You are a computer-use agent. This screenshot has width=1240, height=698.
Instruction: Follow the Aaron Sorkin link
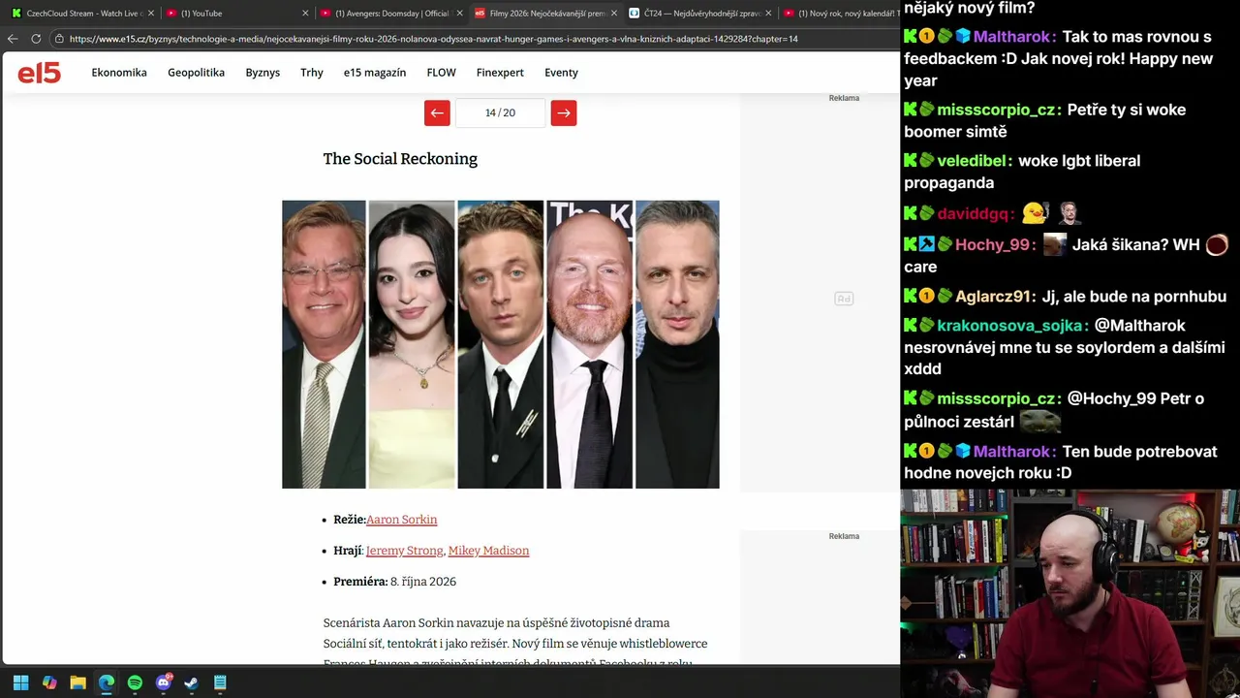(x=402, y=520)
